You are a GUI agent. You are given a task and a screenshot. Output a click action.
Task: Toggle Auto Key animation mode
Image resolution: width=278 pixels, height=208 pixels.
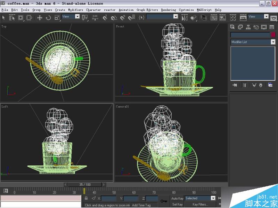[177, 198]
